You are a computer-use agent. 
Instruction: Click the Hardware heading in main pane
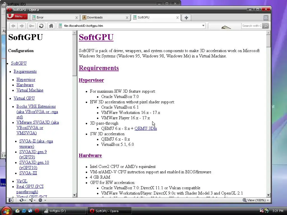[90, 155]
